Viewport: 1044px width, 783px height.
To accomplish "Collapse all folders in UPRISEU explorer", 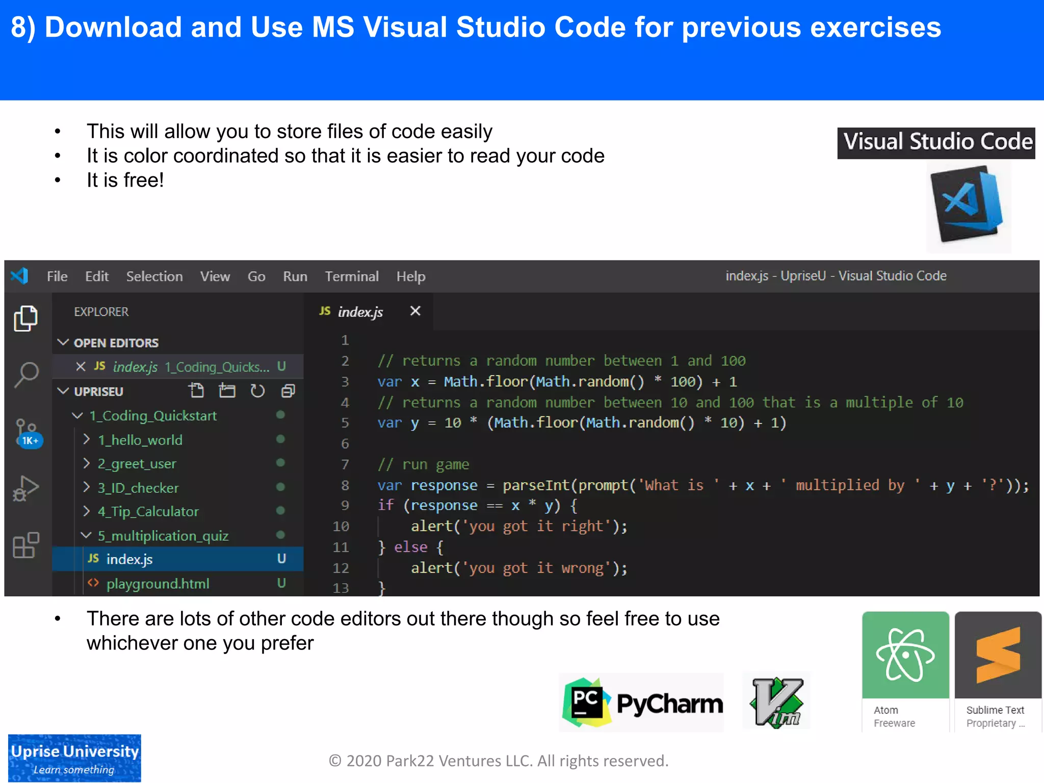I will [288, 391].
